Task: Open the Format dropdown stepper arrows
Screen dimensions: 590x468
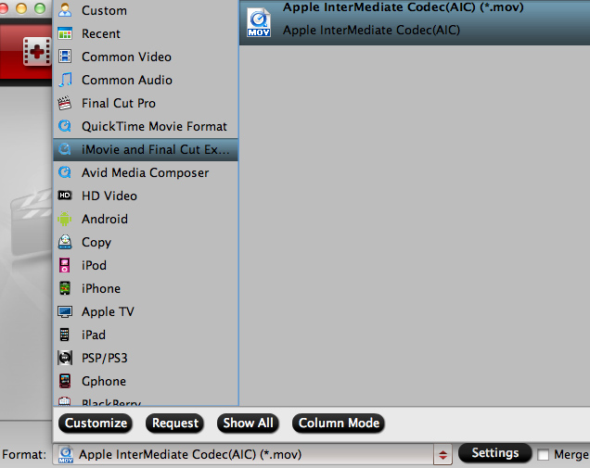Action: pyautogui.click(x=443, y=455)
